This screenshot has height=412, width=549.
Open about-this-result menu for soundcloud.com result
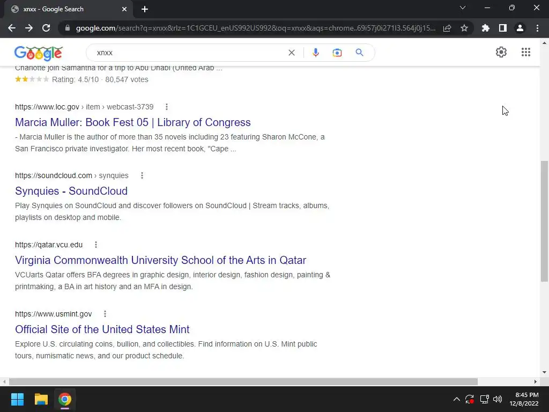click(x=142, y=175)
